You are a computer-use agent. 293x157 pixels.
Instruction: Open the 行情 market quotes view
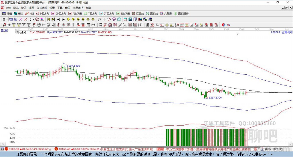(x=7, y=13)
